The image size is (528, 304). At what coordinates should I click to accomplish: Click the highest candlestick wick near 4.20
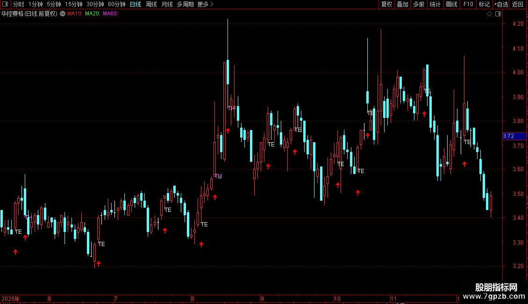(x=228, y=39)
